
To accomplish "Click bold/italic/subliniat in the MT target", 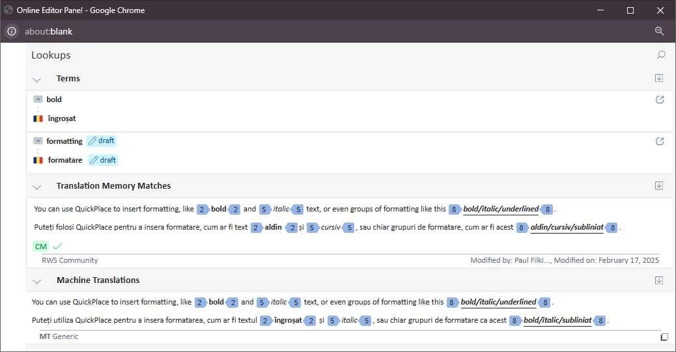I will click(x=557, y=320).
